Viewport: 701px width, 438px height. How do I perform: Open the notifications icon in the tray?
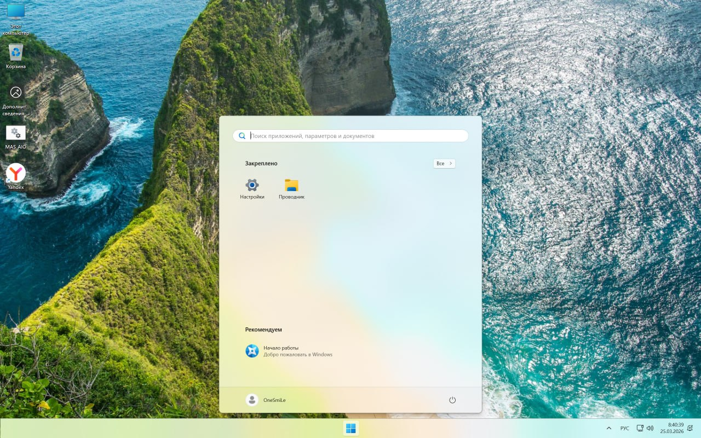click(690, 428)
